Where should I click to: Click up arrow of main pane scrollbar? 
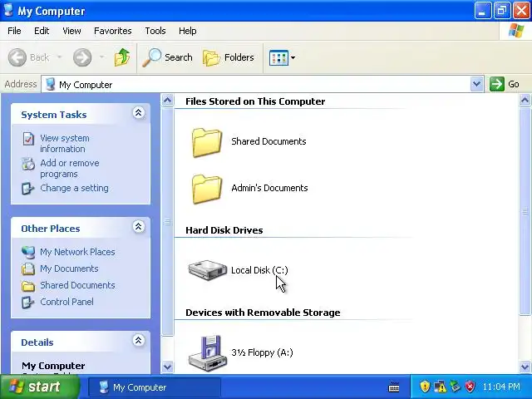pos(525,100)
